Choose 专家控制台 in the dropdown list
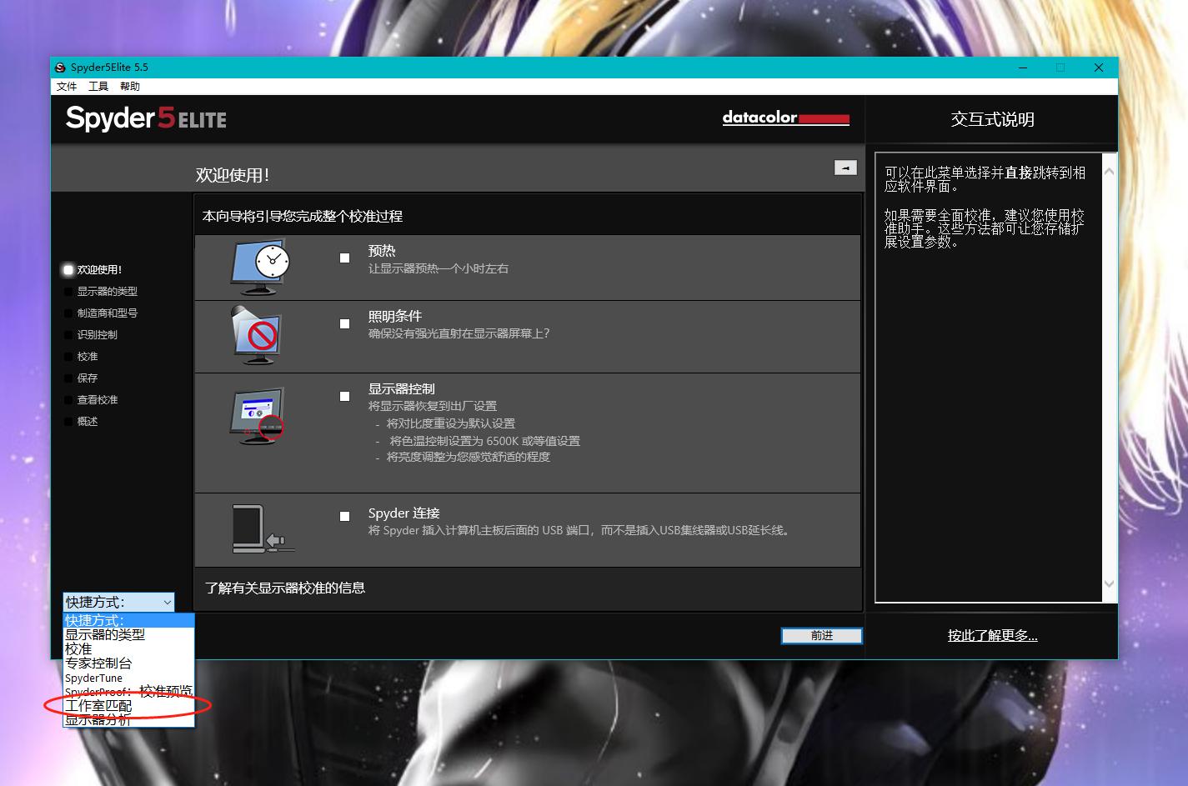The height and width of the screenshot is (786, 1188). tap(98, 663)
